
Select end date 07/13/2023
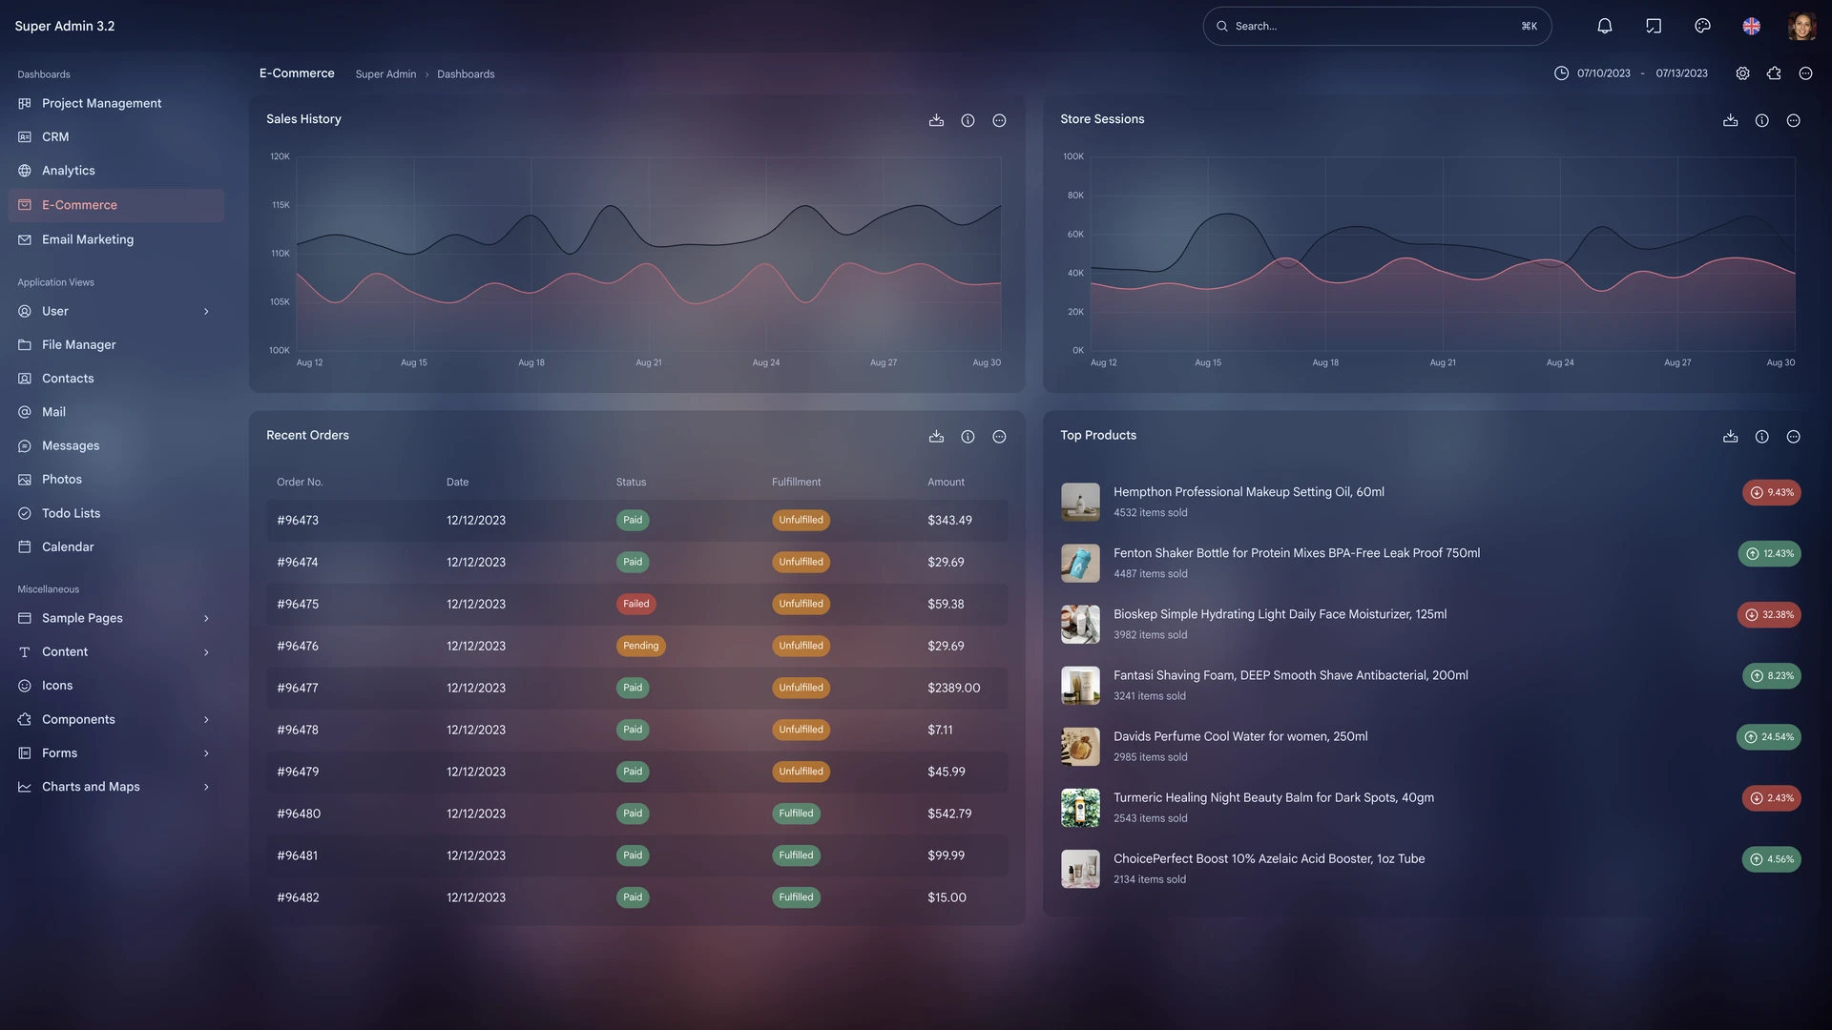[1682, 73]
